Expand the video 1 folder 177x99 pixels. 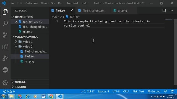tap(30, 42)
